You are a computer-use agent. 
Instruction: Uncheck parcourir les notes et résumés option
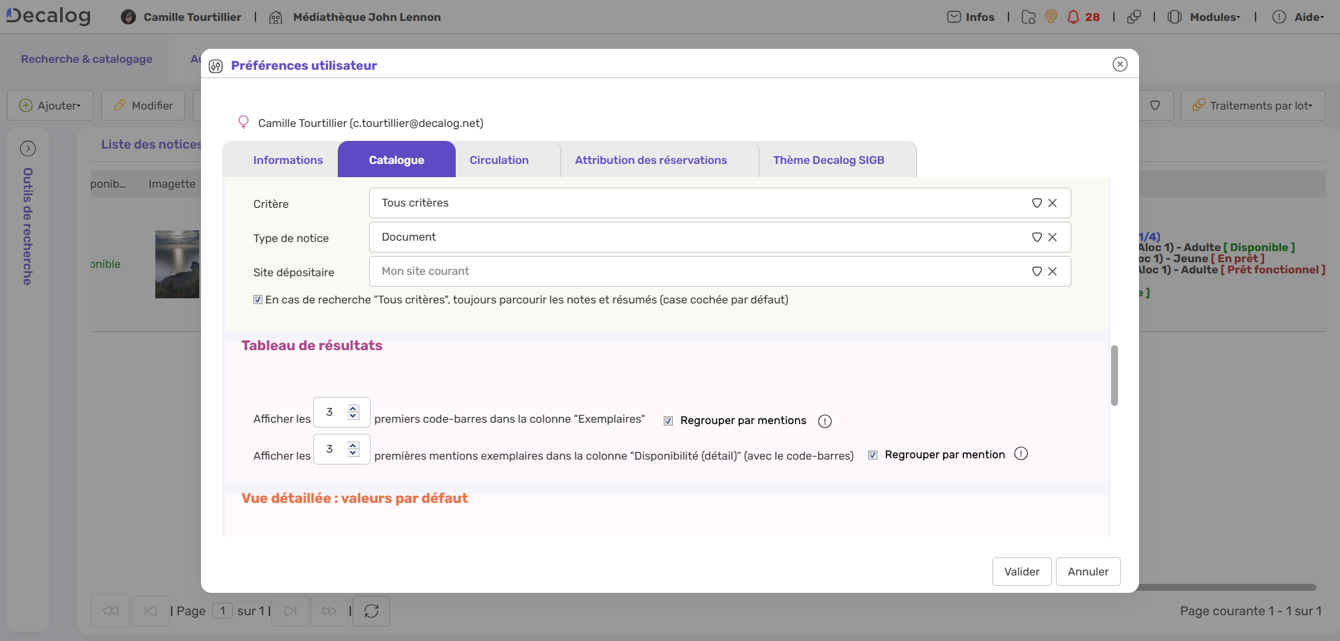point(258,299)
